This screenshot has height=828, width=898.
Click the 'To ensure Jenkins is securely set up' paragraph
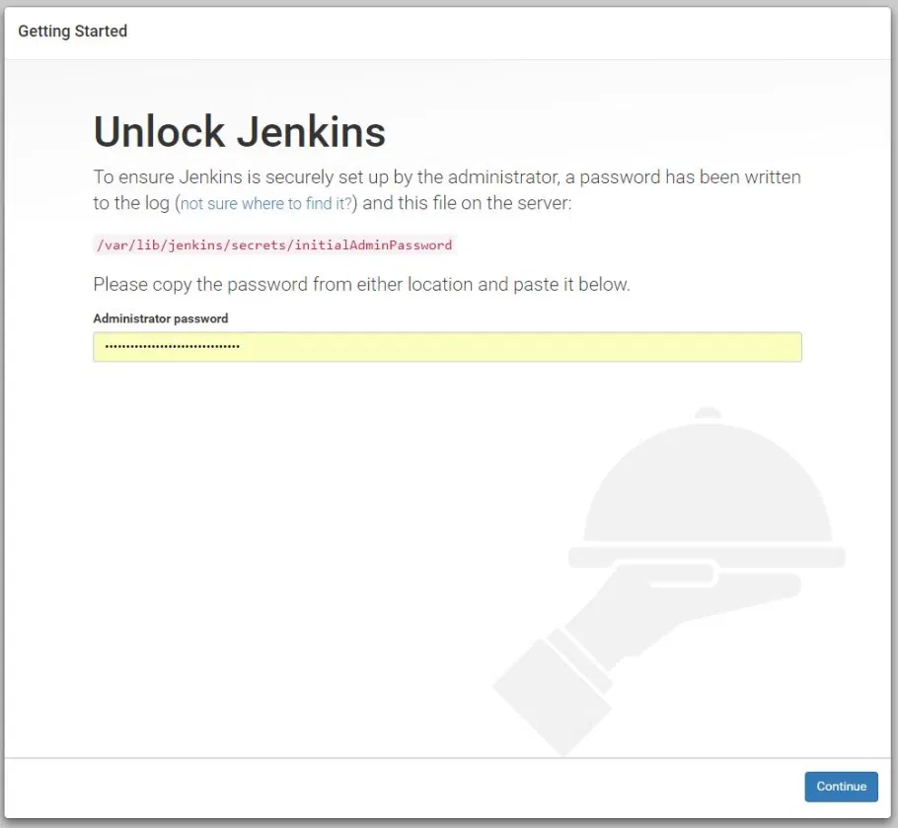click(x=447, y=190)
